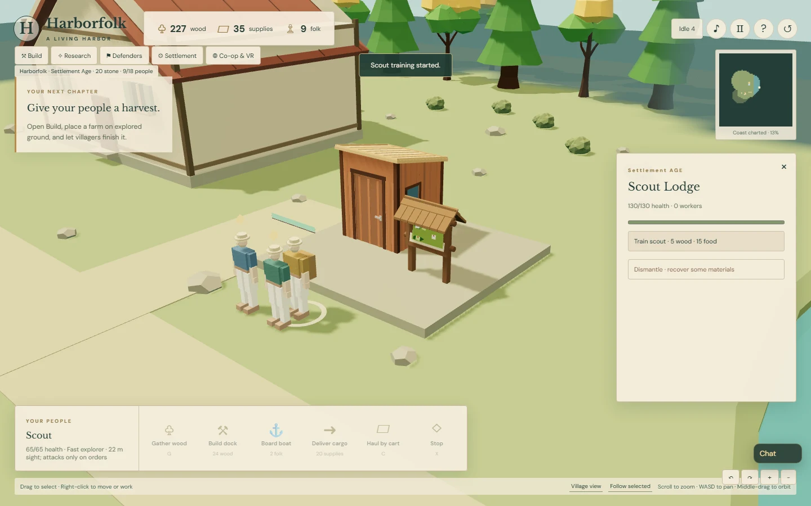This screenshot has height=506, width=811.
Task: Click the Idle 4 button
Action: (687, 29)
